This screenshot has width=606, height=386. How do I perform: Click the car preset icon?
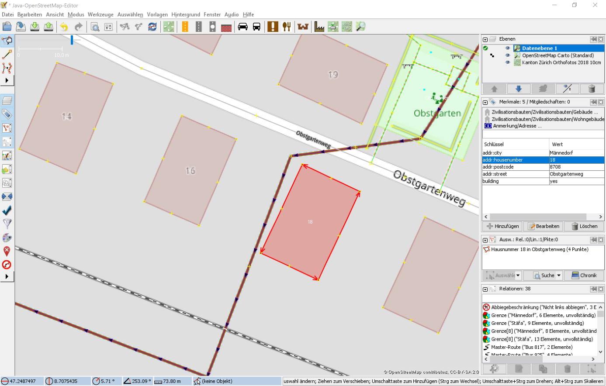242,27
